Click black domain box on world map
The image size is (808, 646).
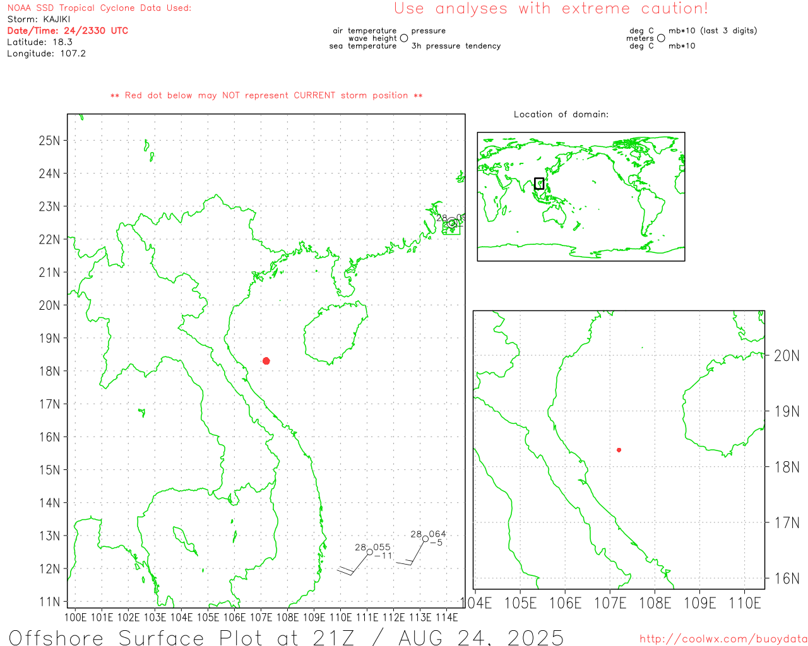[539, 184]
